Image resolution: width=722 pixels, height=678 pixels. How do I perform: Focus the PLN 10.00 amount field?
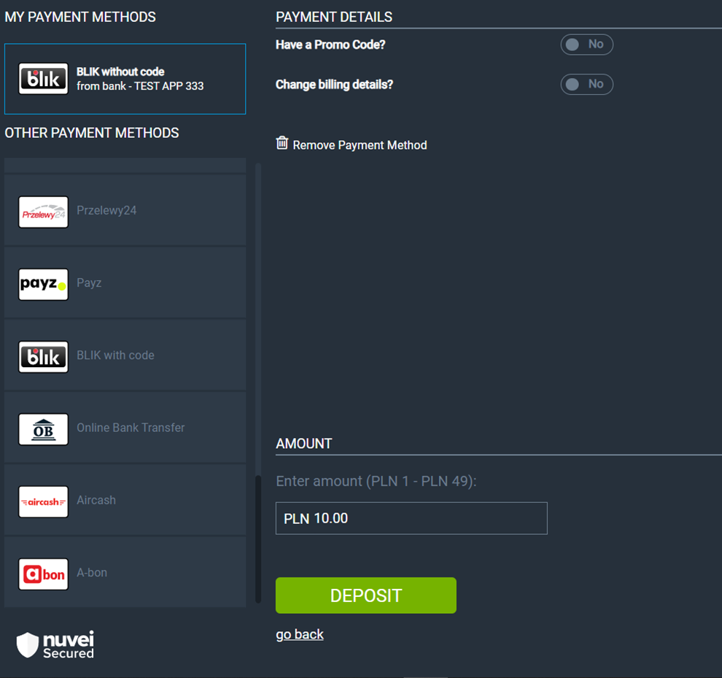[411, 518]
